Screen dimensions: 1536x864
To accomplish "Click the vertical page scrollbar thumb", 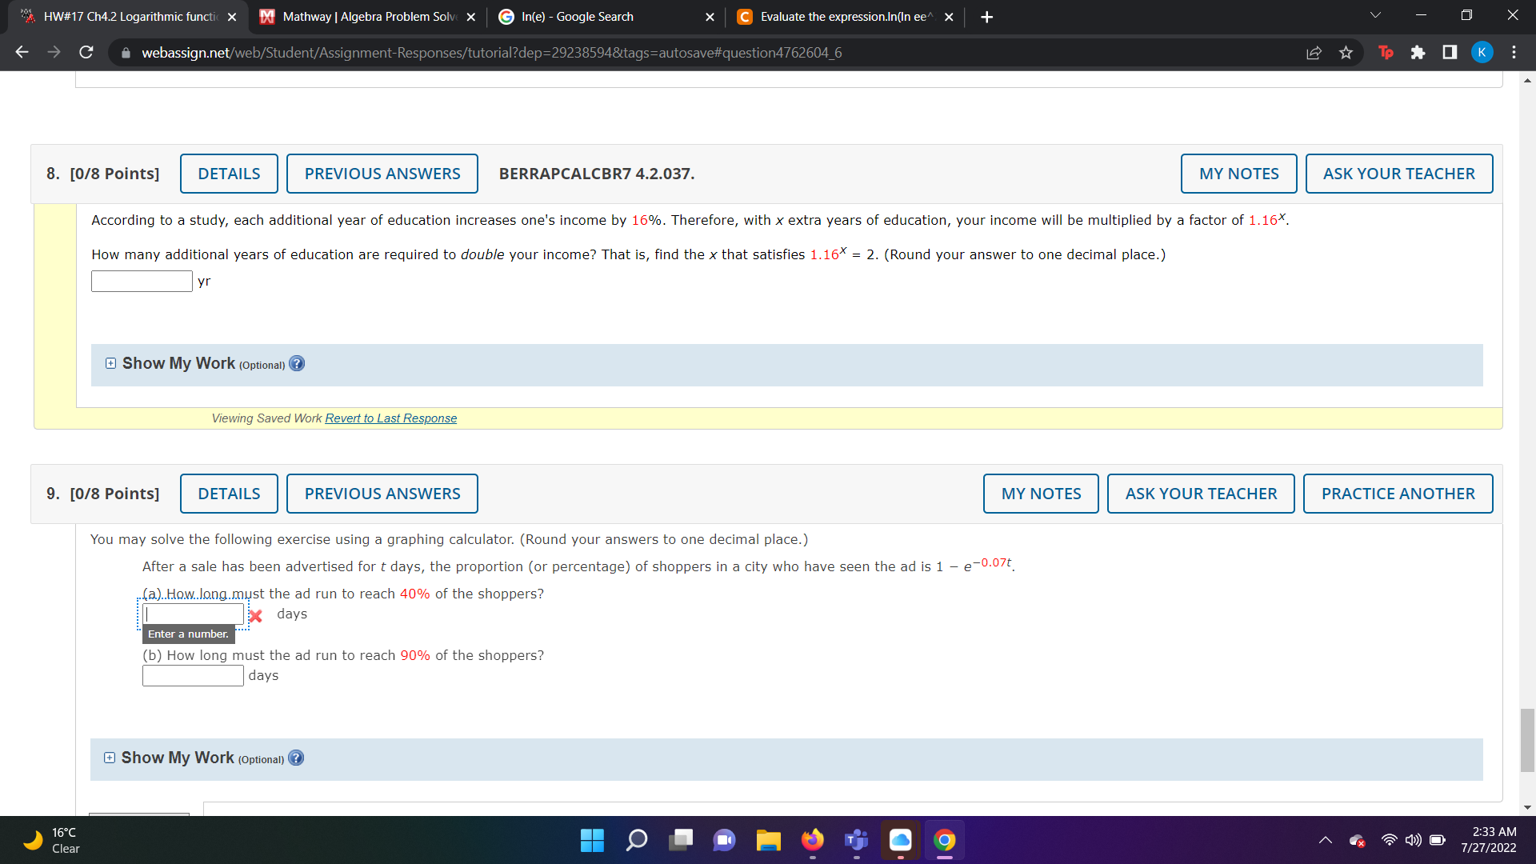I will (x=1527, y=740).
